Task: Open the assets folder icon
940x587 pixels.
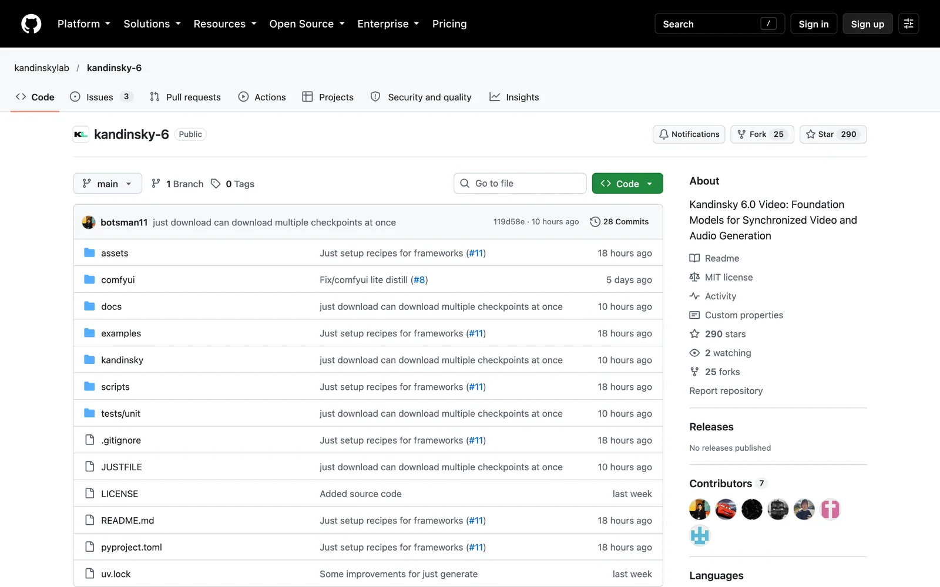Action: 89,253
